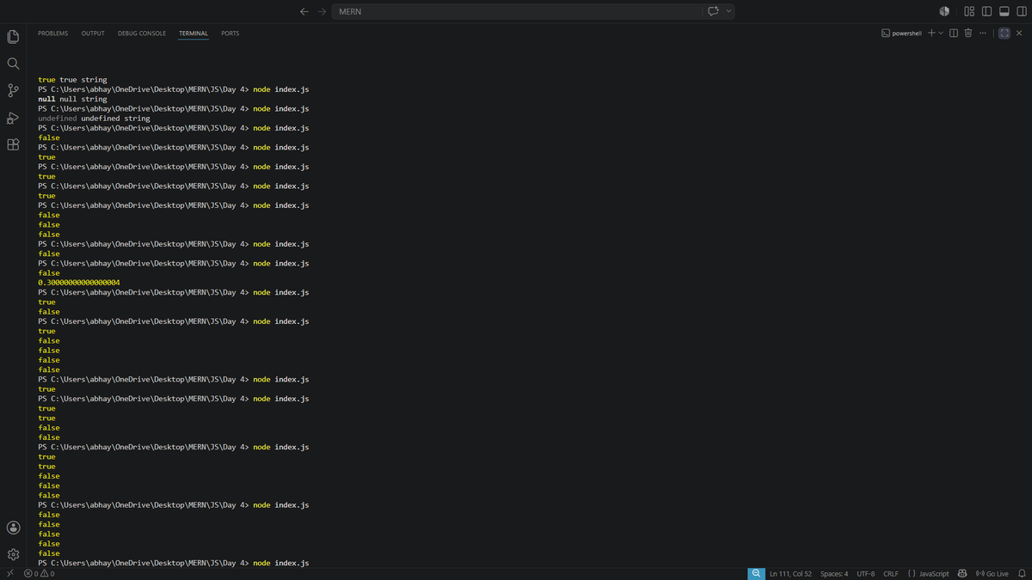The width and height of the screenshot is (1032, 580).
Task: Open the Accounts menu icon
Action: click(x=13, y=528)
